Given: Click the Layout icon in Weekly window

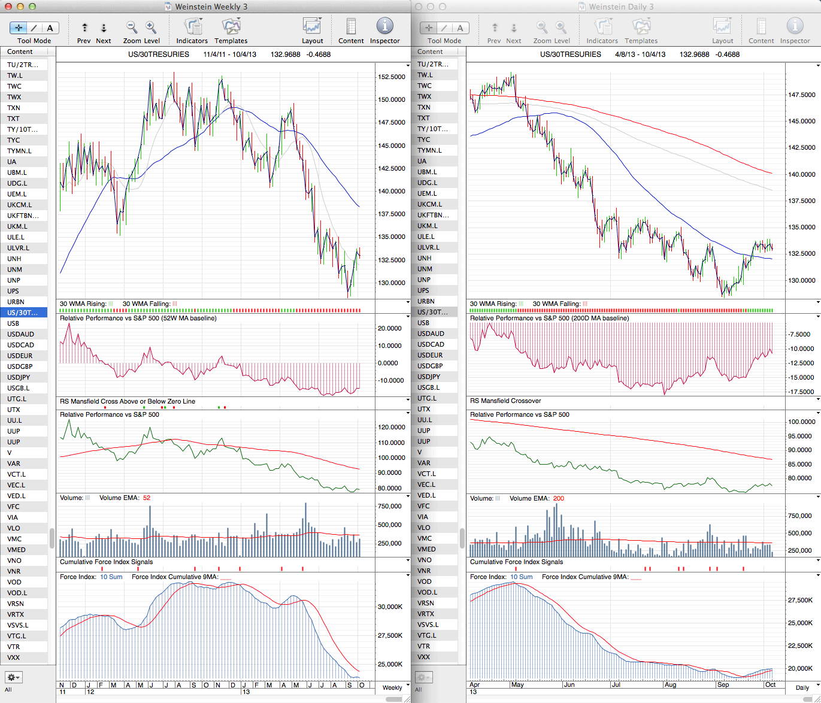Looking at the screenshot, I should [x=312, y=27].
